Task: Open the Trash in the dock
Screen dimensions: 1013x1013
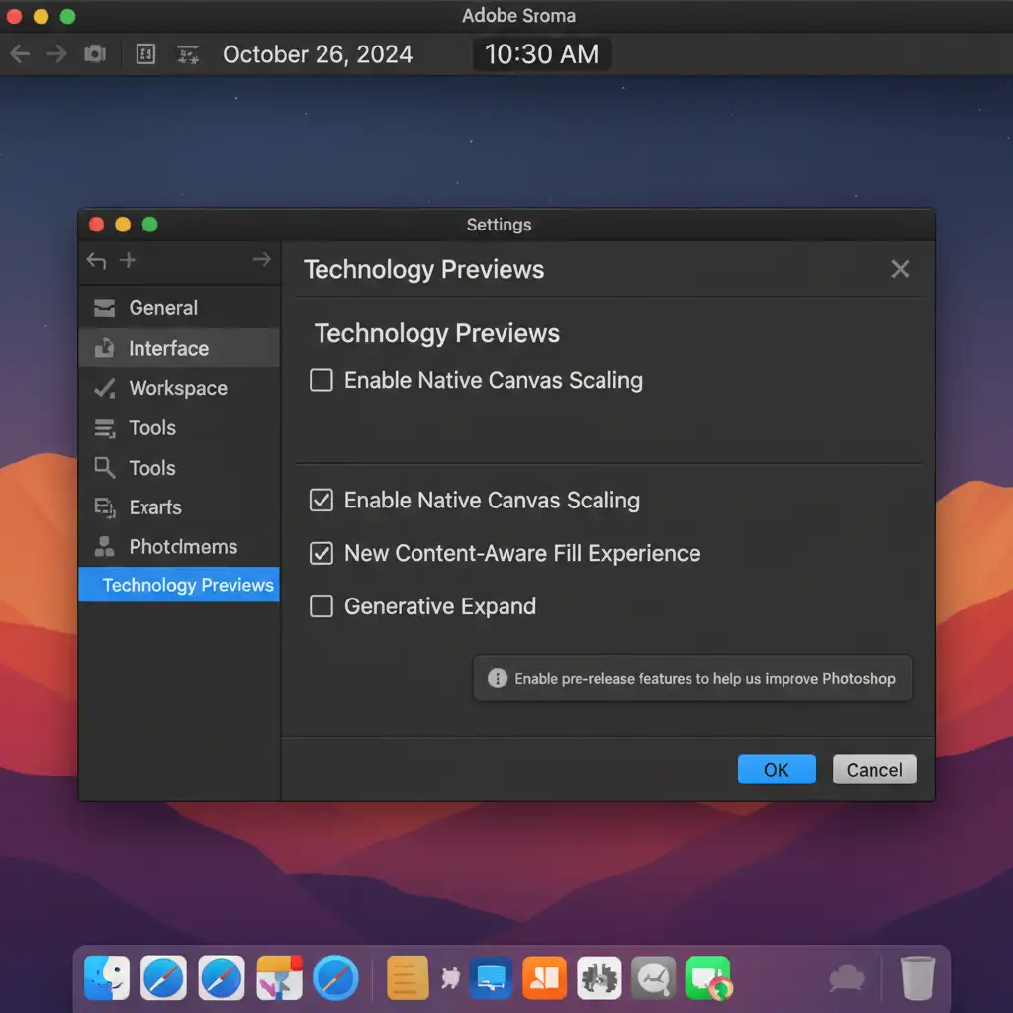Action: (x=918, y=977)
